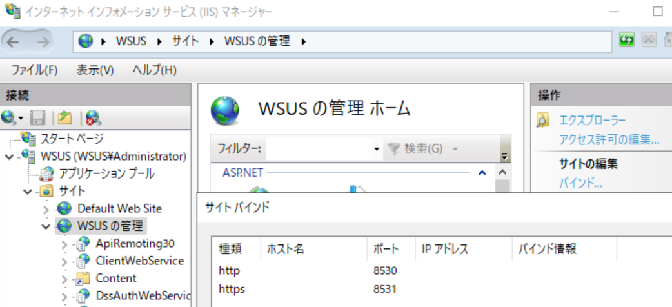
Task: Select WSUS (WSUS¥Administrator) in the tree
Action: click(x=114, y=155)
